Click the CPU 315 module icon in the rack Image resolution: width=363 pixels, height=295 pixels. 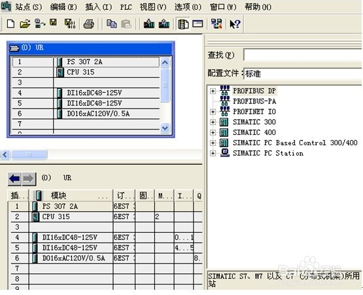click(x=60, y=72)
